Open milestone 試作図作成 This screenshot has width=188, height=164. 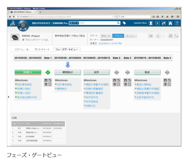coord(92,97)
